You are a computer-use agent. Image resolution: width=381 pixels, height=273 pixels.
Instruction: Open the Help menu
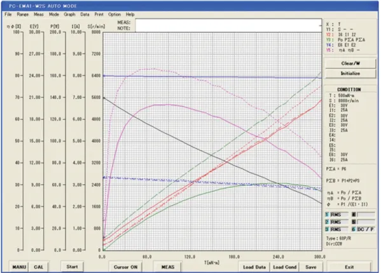(x=130, y=15)
